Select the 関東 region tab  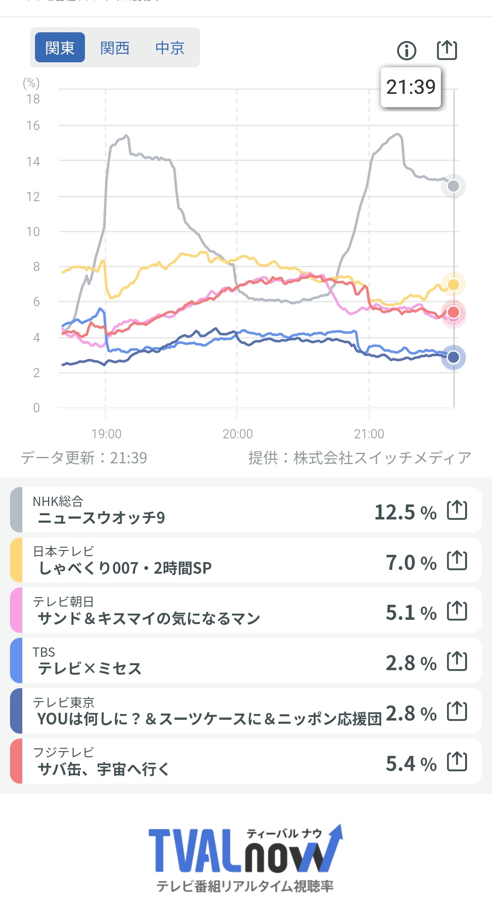click(x=60, y=48)
